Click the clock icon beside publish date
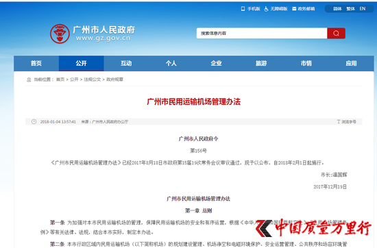377x248 pixels. 34,121
